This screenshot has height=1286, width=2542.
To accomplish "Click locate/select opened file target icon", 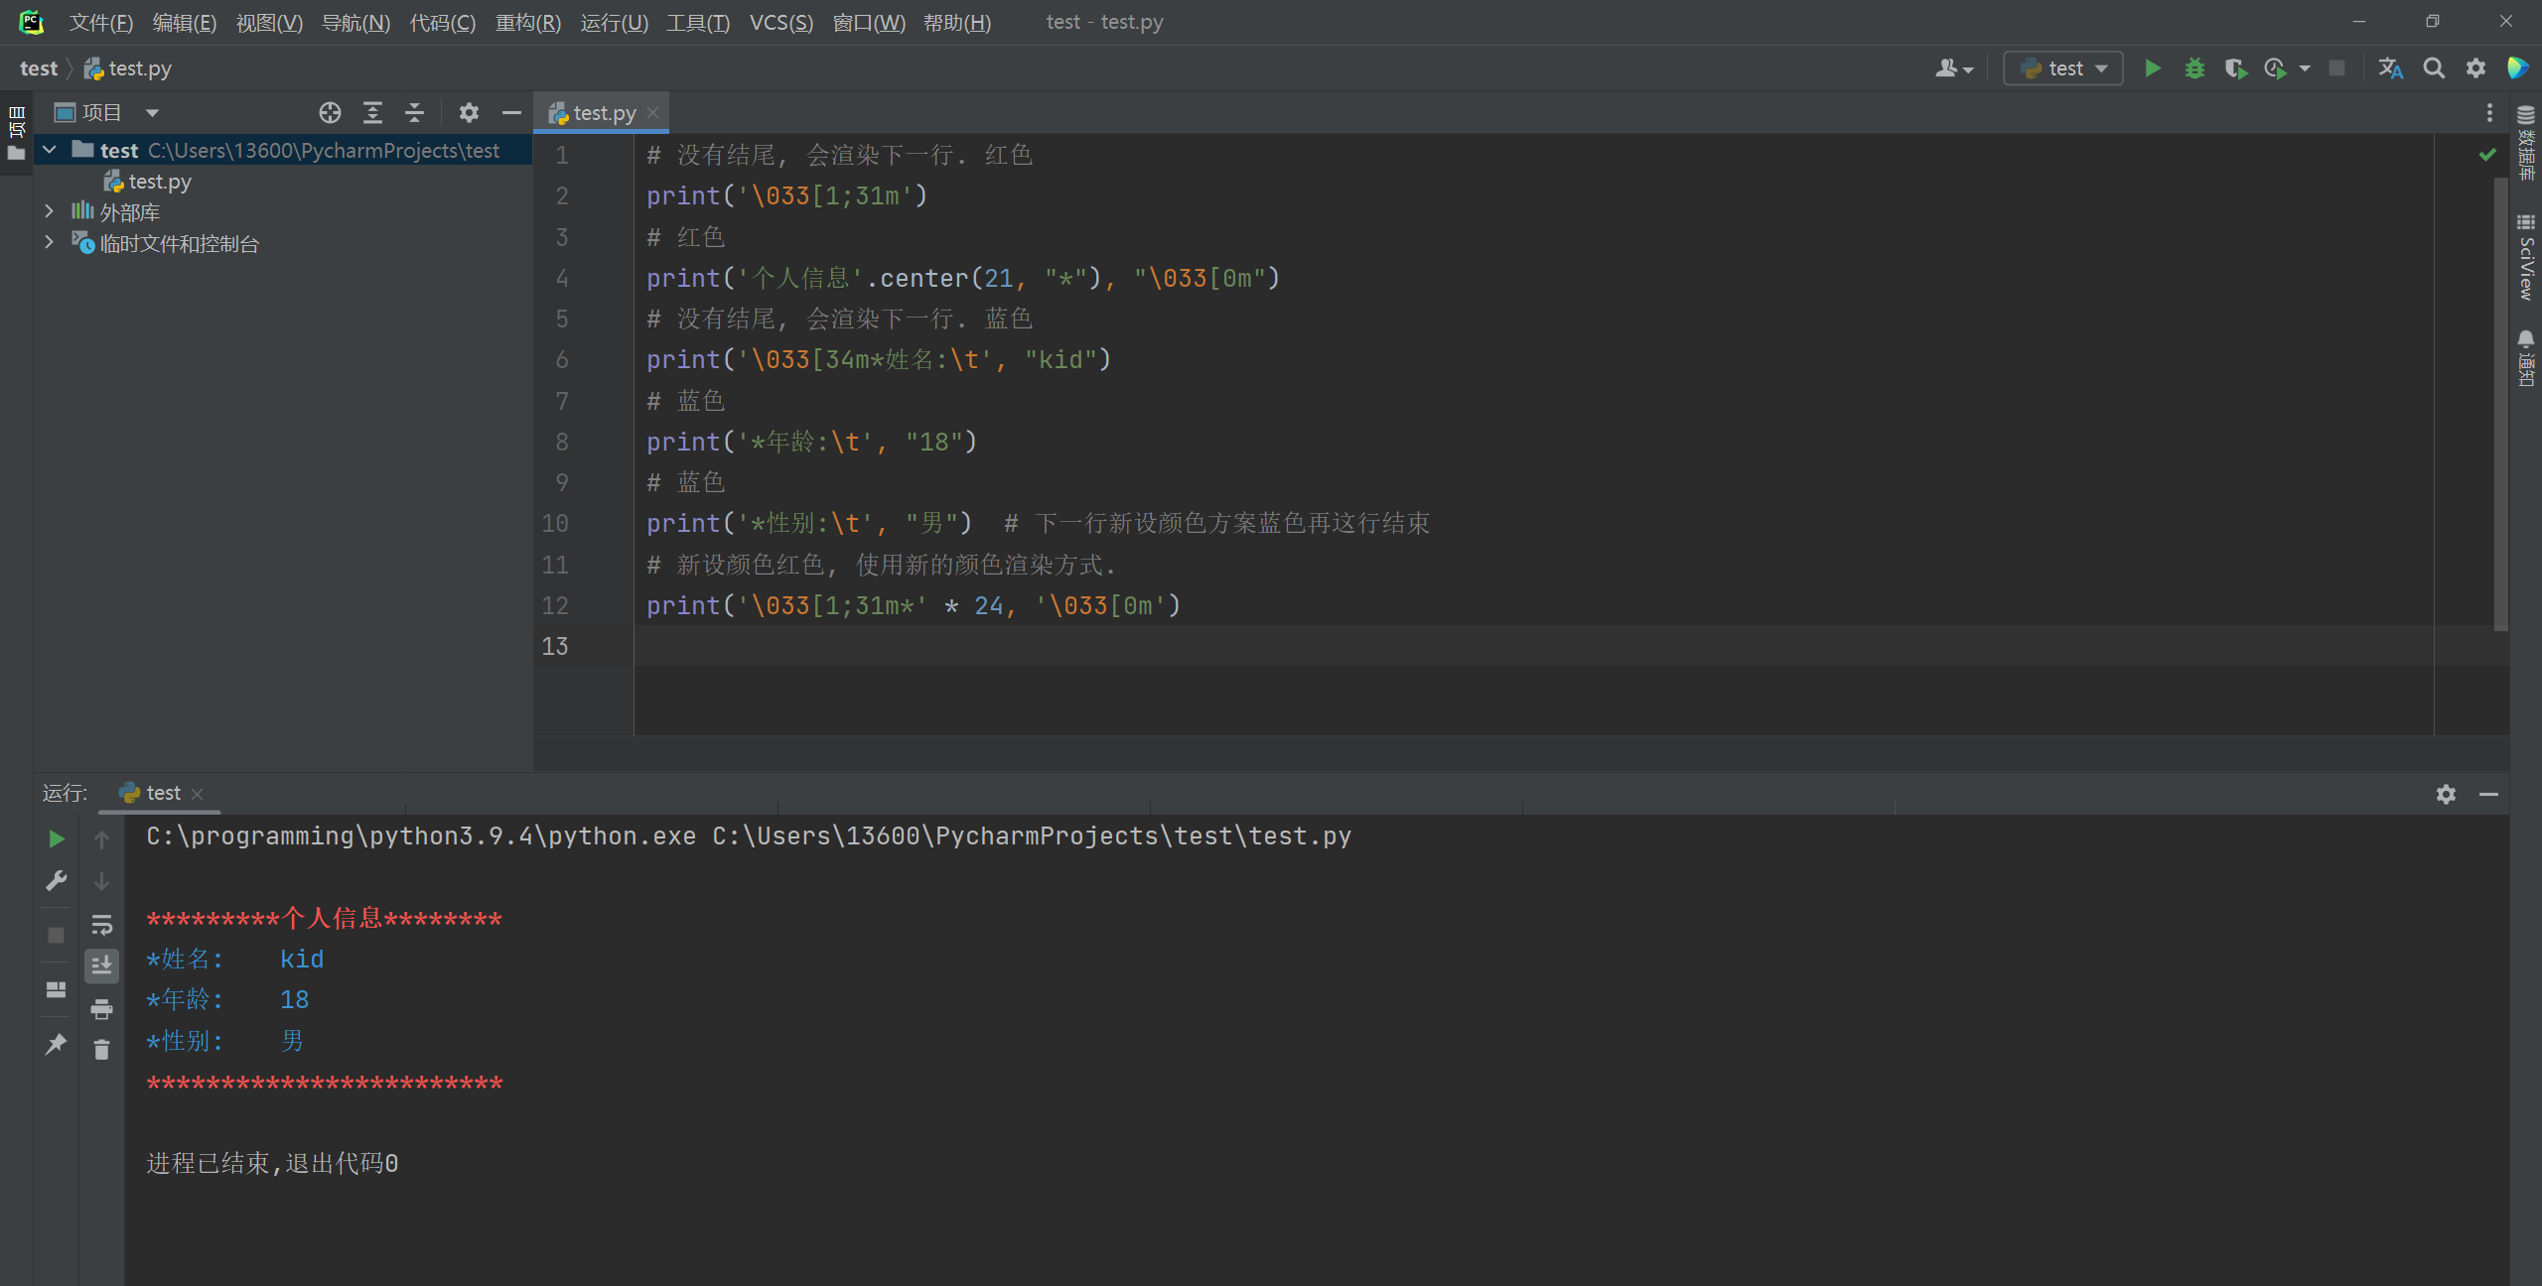I will (x=330, y=113).
